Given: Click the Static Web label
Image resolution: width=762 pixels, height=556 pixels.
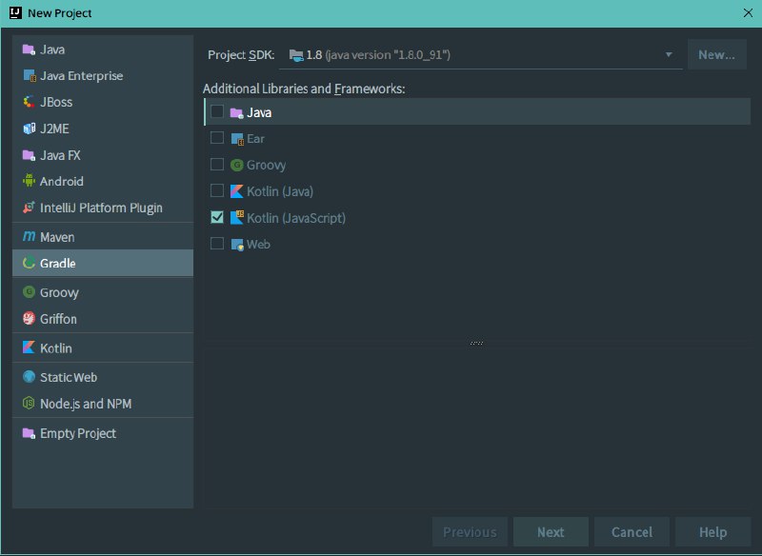Looking at the screenshot, I should [x=69, y=377].
